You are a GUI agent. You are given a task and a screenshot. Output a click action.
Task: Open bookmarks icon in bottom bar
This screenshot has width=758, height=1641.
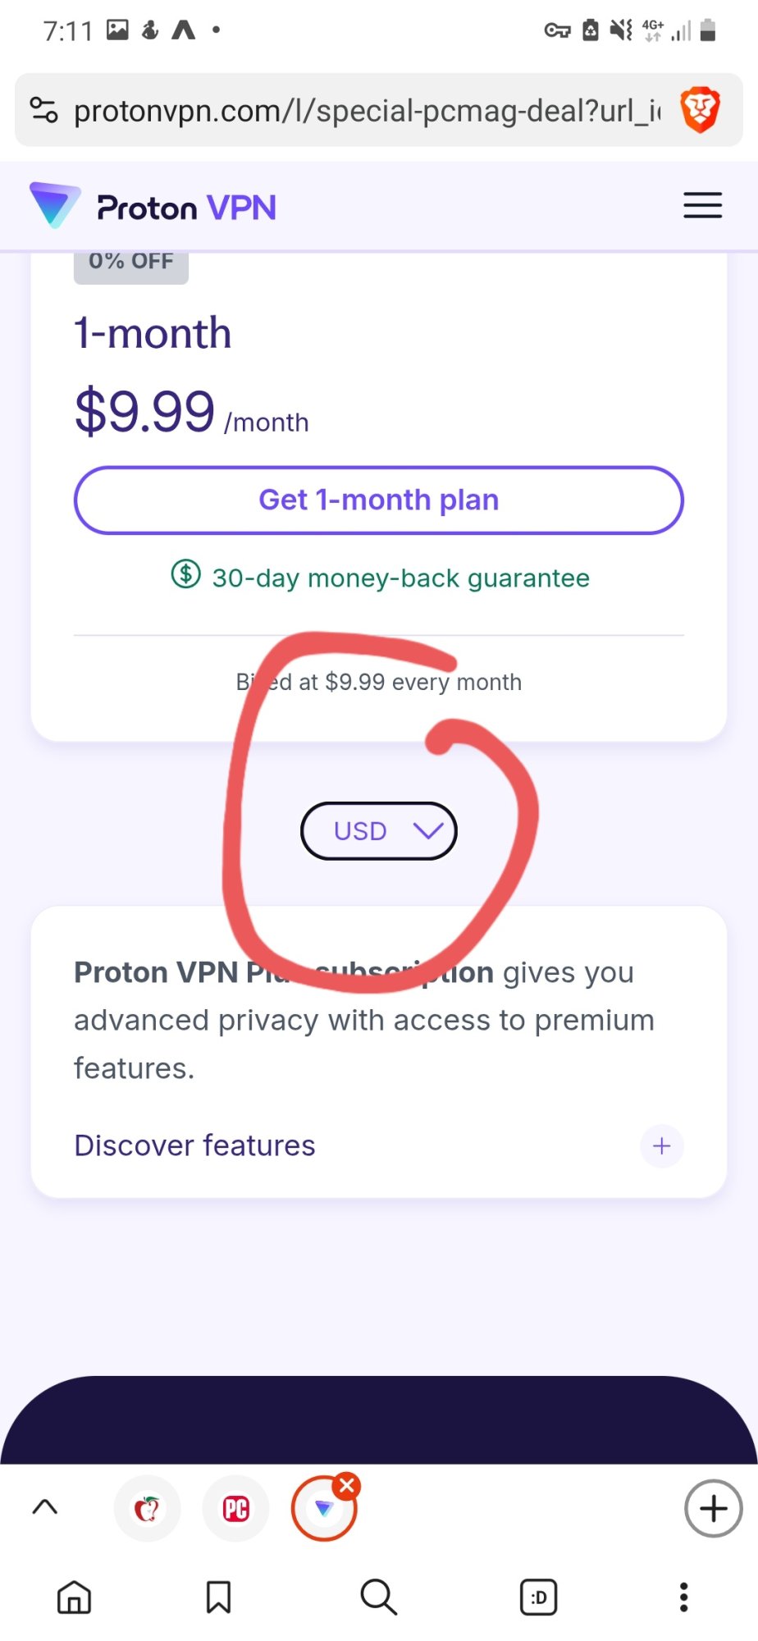(218, 1597)
